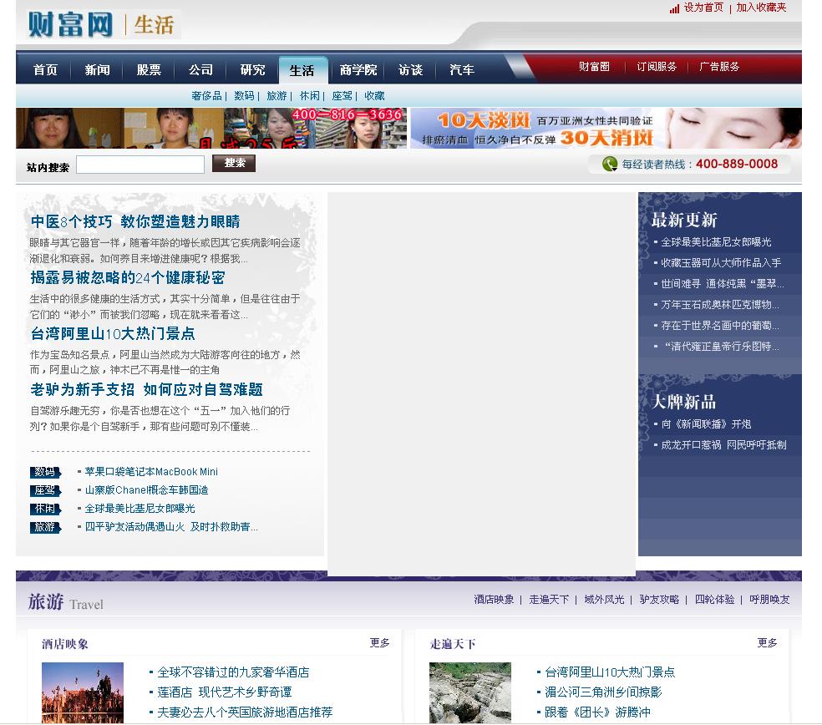Open the 公司 navigation tab
This screenshot has width=822, height=725.
(x=200, y=69)
